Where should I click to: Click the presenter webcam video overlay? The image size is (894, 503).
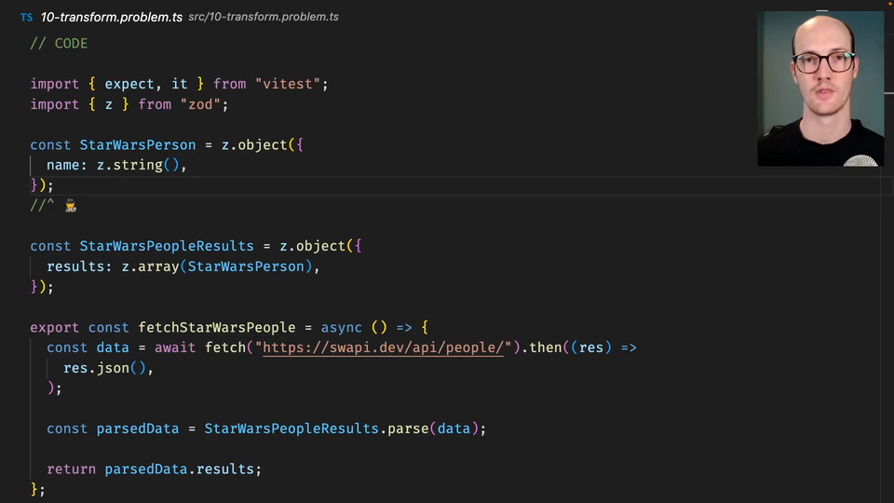(820, 88)
